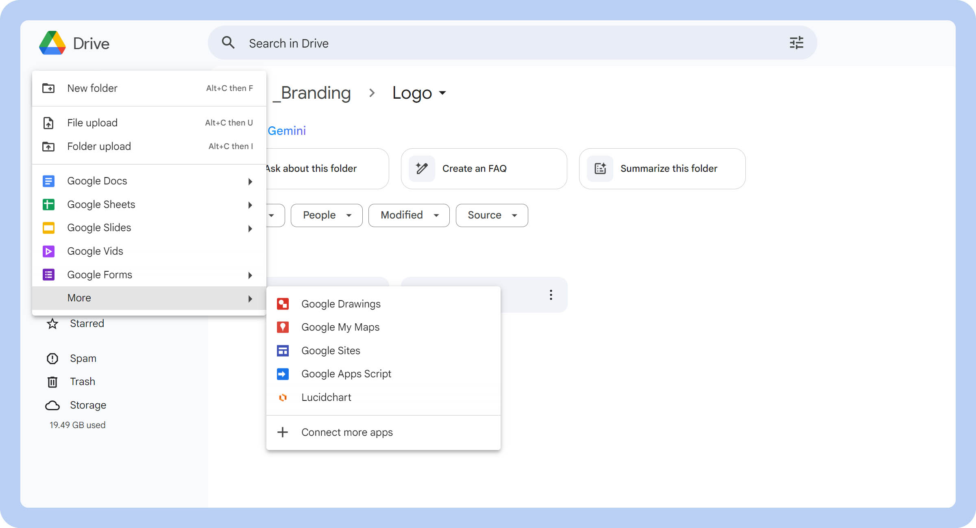Create a new Google Vids file
This screenshot has width=976, height=528.
pos(95,251)
